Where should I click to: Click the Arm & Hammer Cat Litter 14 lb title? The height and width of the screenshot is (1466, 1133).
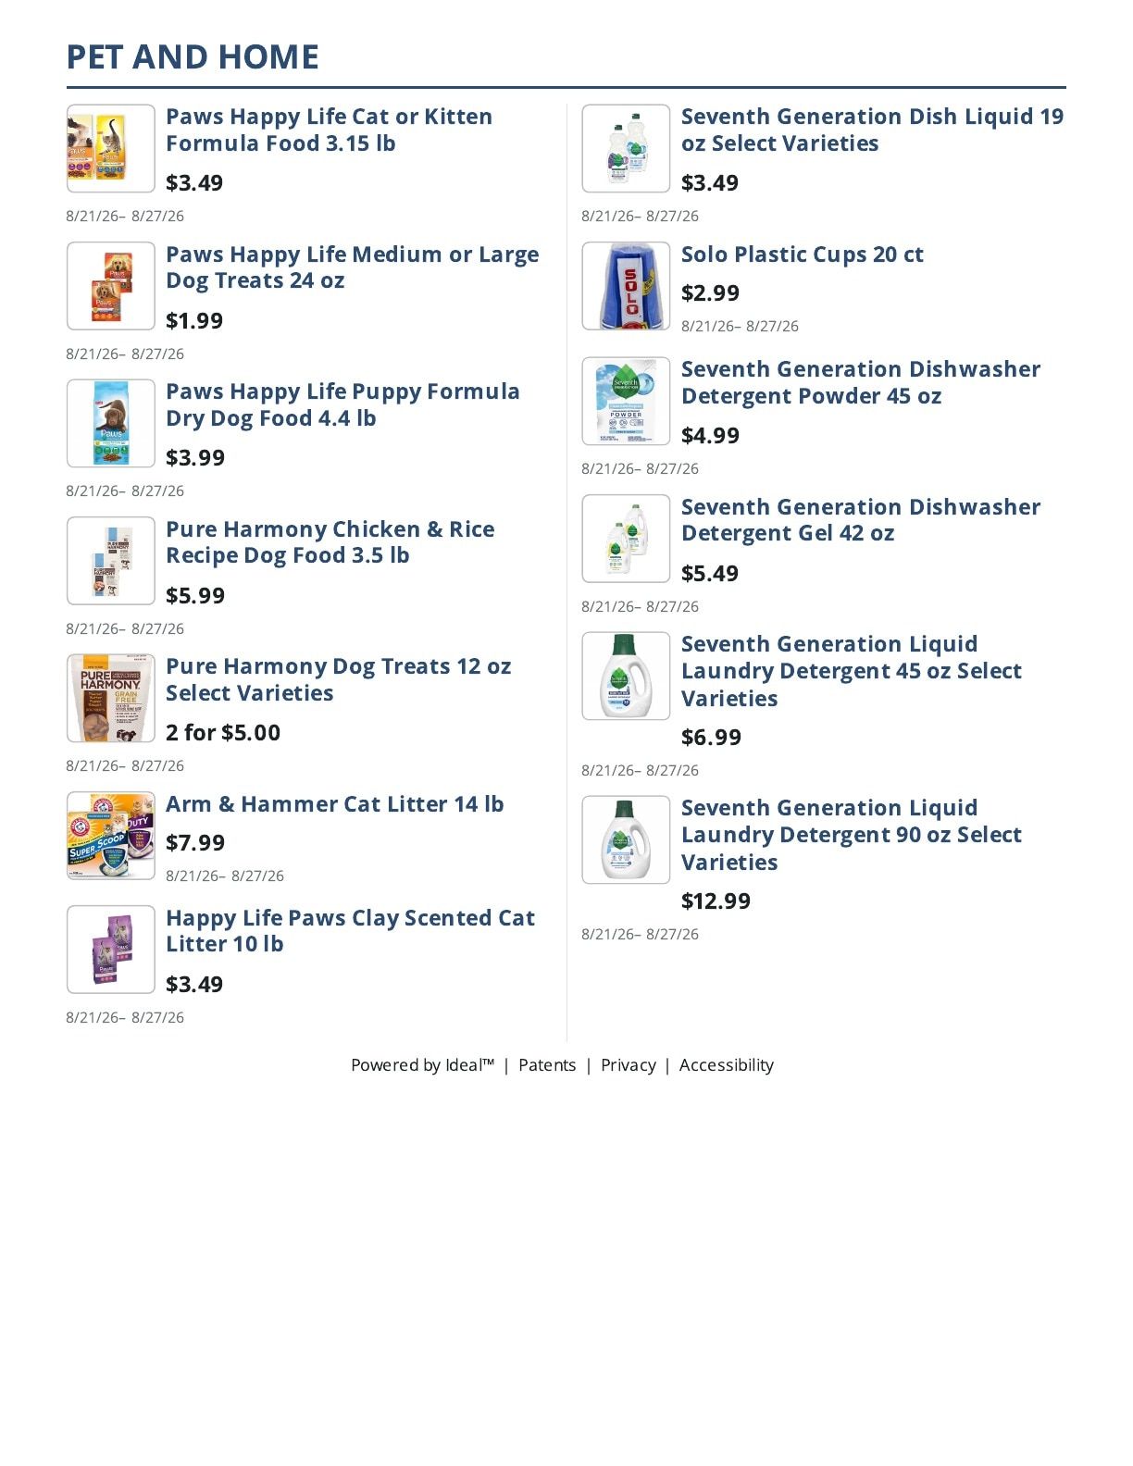[335, 804]
